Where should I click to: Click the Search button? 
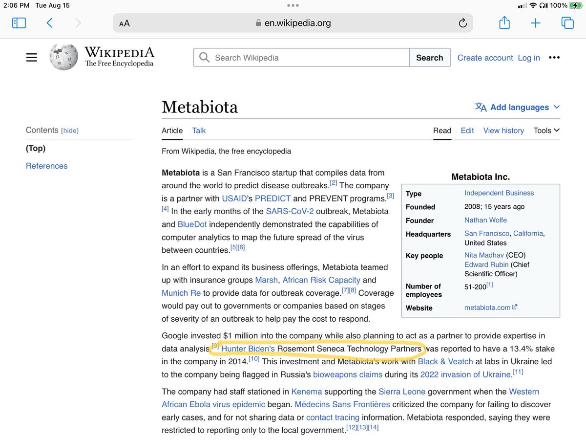(x=430, y=58)
